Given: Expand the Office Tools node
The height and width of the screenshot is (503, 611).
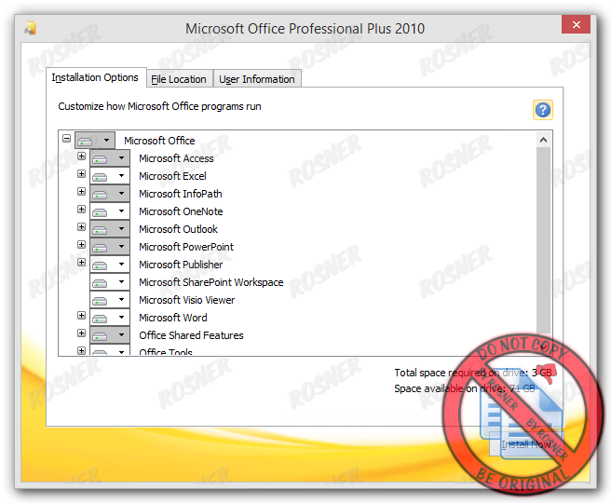Looking at the screenshot, I should pyautogui.click(x=81, y=350).
